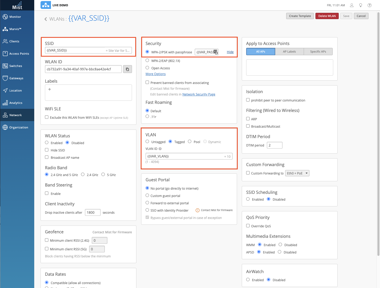Select the Open Access security option
Image resolution: width=380 pixels, height=288 pixels.
pos(147,68)
